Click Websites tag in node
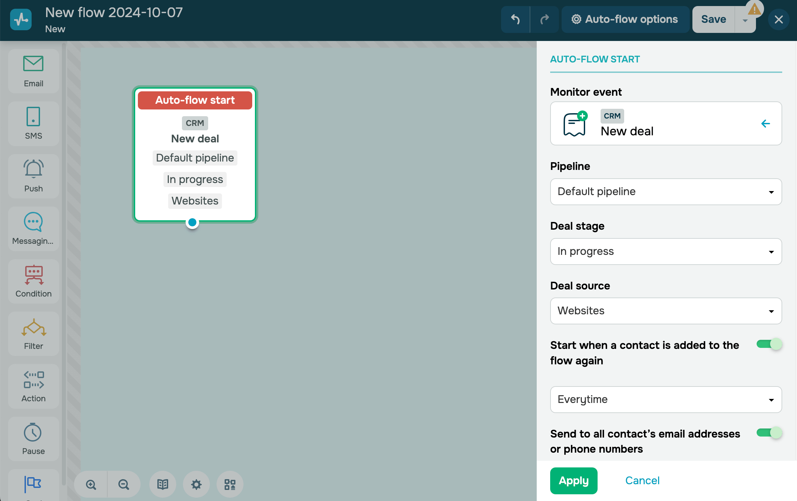Viewport: 797px width, 501px height. point(195,201)
